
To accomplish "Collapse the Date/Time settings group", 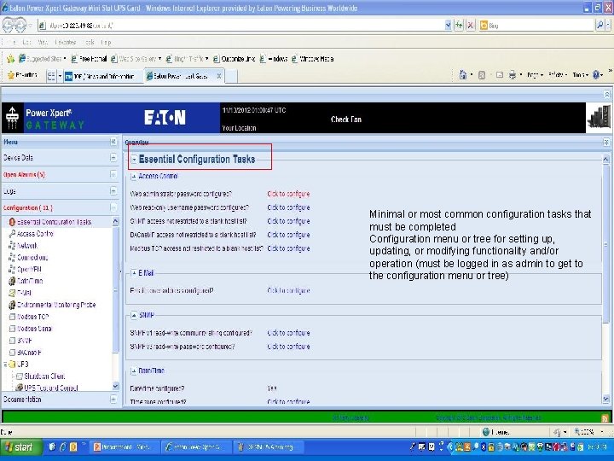I will coord(134,371).
